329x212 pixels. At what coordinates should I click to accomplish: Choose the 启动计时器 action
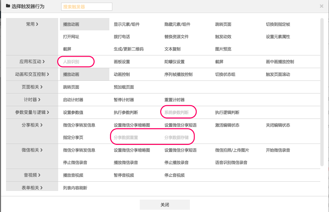(x=73, y=100)
